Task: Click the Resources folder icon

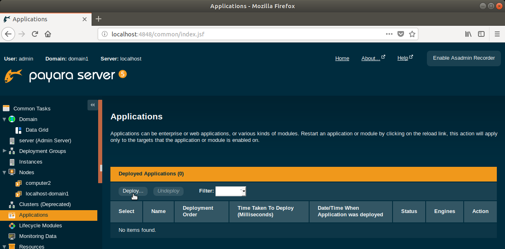Action: tap(12, 247)
